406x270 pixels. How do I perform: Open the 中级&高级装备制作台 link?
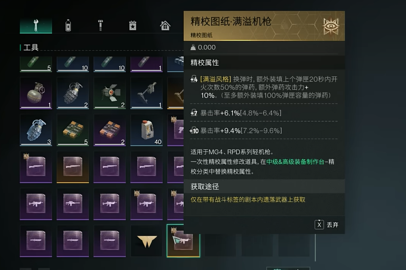[296, 162]
